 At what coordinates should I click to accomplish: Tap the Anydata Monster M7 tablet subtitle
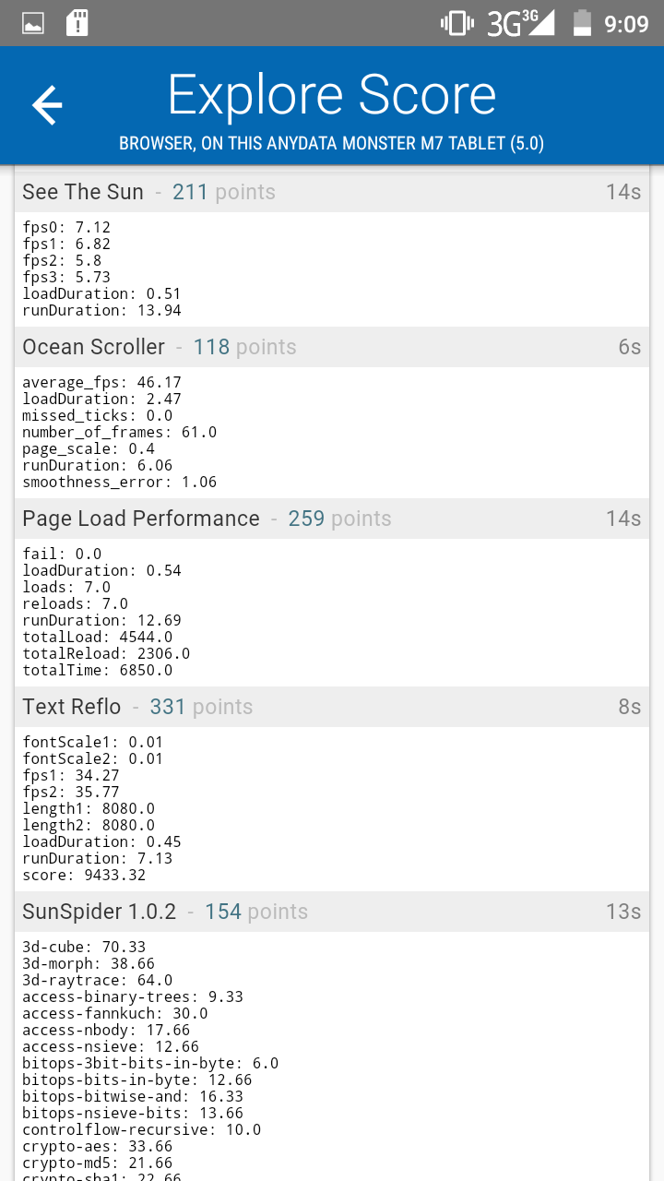[332, 143]
